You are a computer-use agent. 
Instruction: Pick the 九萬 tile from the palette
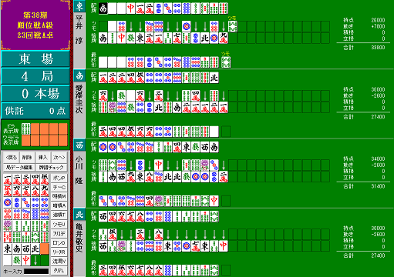pyautogui.click(x=45, y=191)
